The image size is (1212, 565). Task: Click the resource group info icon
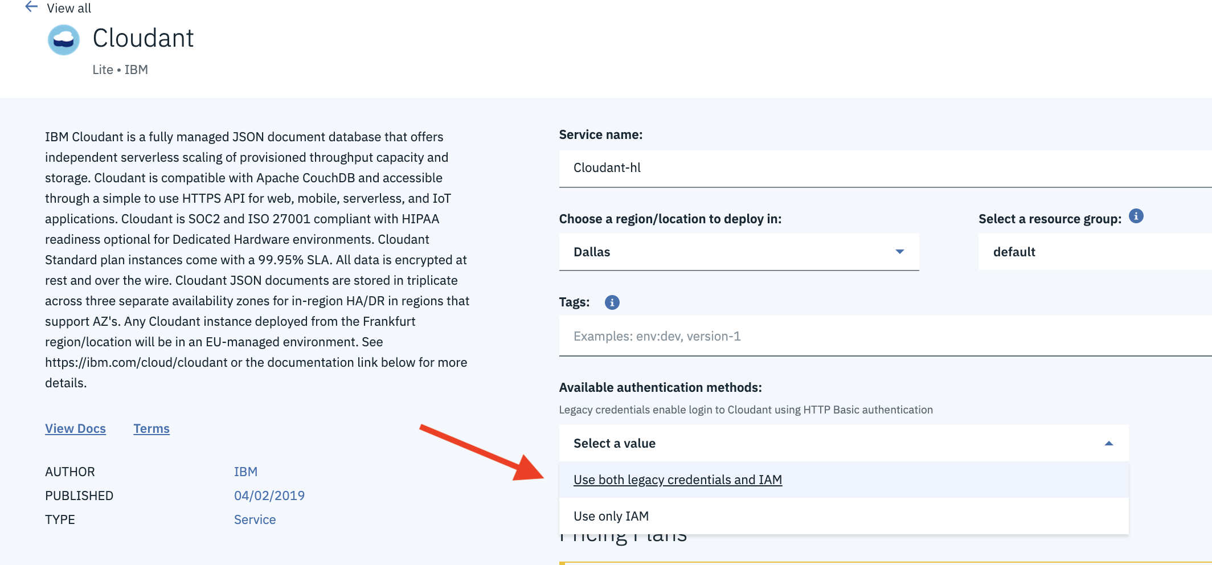pyautogui.click(x=1136, y=216)
